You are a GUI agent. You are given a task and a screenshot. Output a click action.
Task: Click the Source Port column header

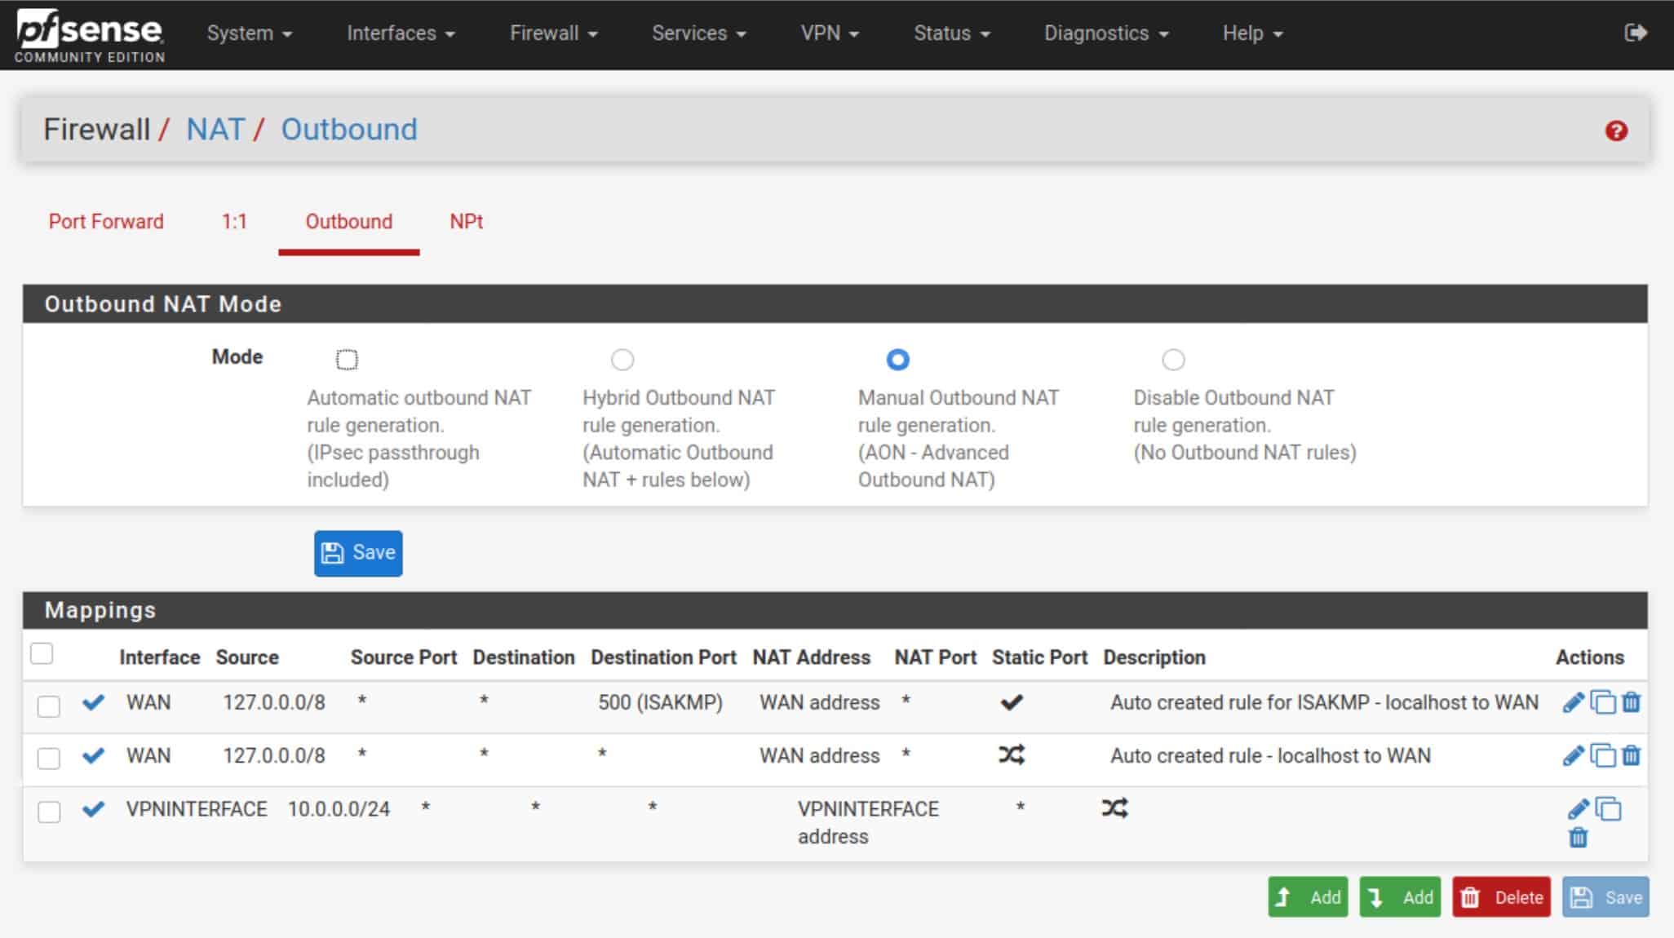403,657
